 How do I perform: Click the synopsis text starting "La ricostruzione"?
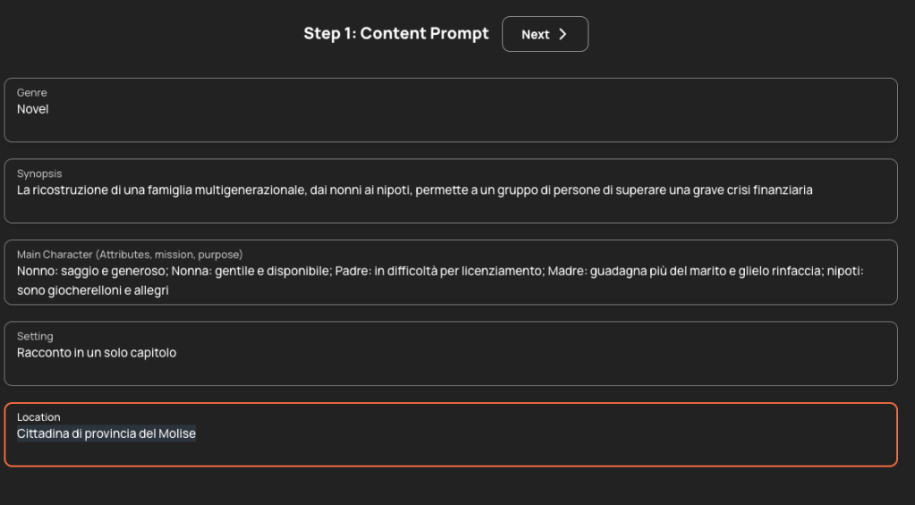click(61, 189)
